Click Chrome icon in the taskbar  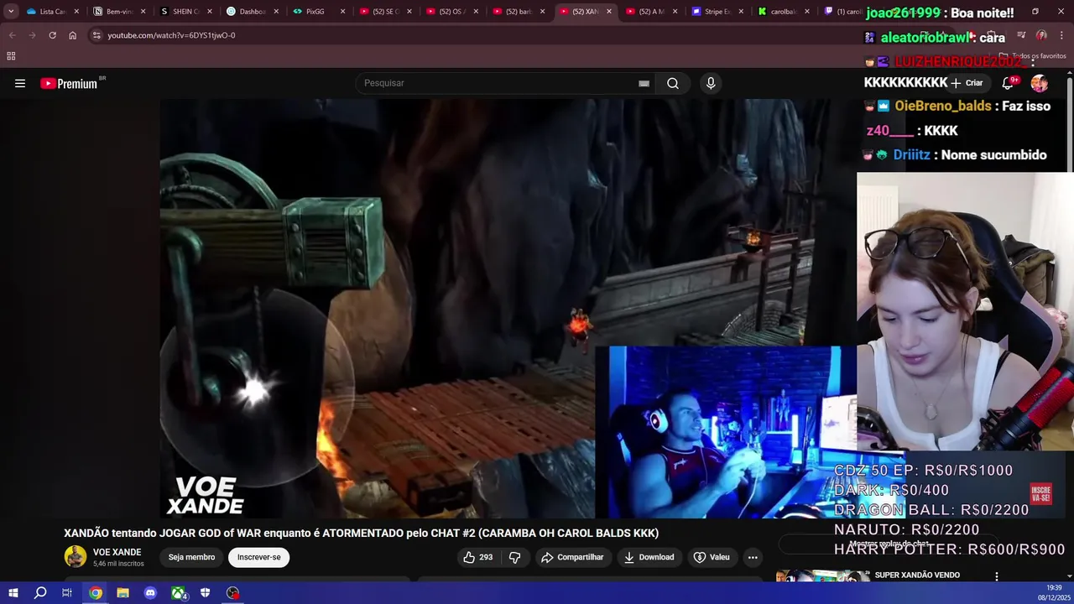click(96, 593)
